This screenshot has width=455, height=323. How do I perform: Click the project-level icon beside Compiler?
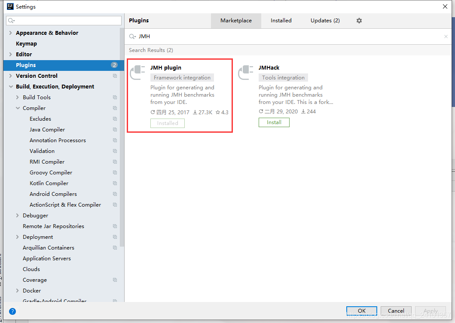pos(115,108)
